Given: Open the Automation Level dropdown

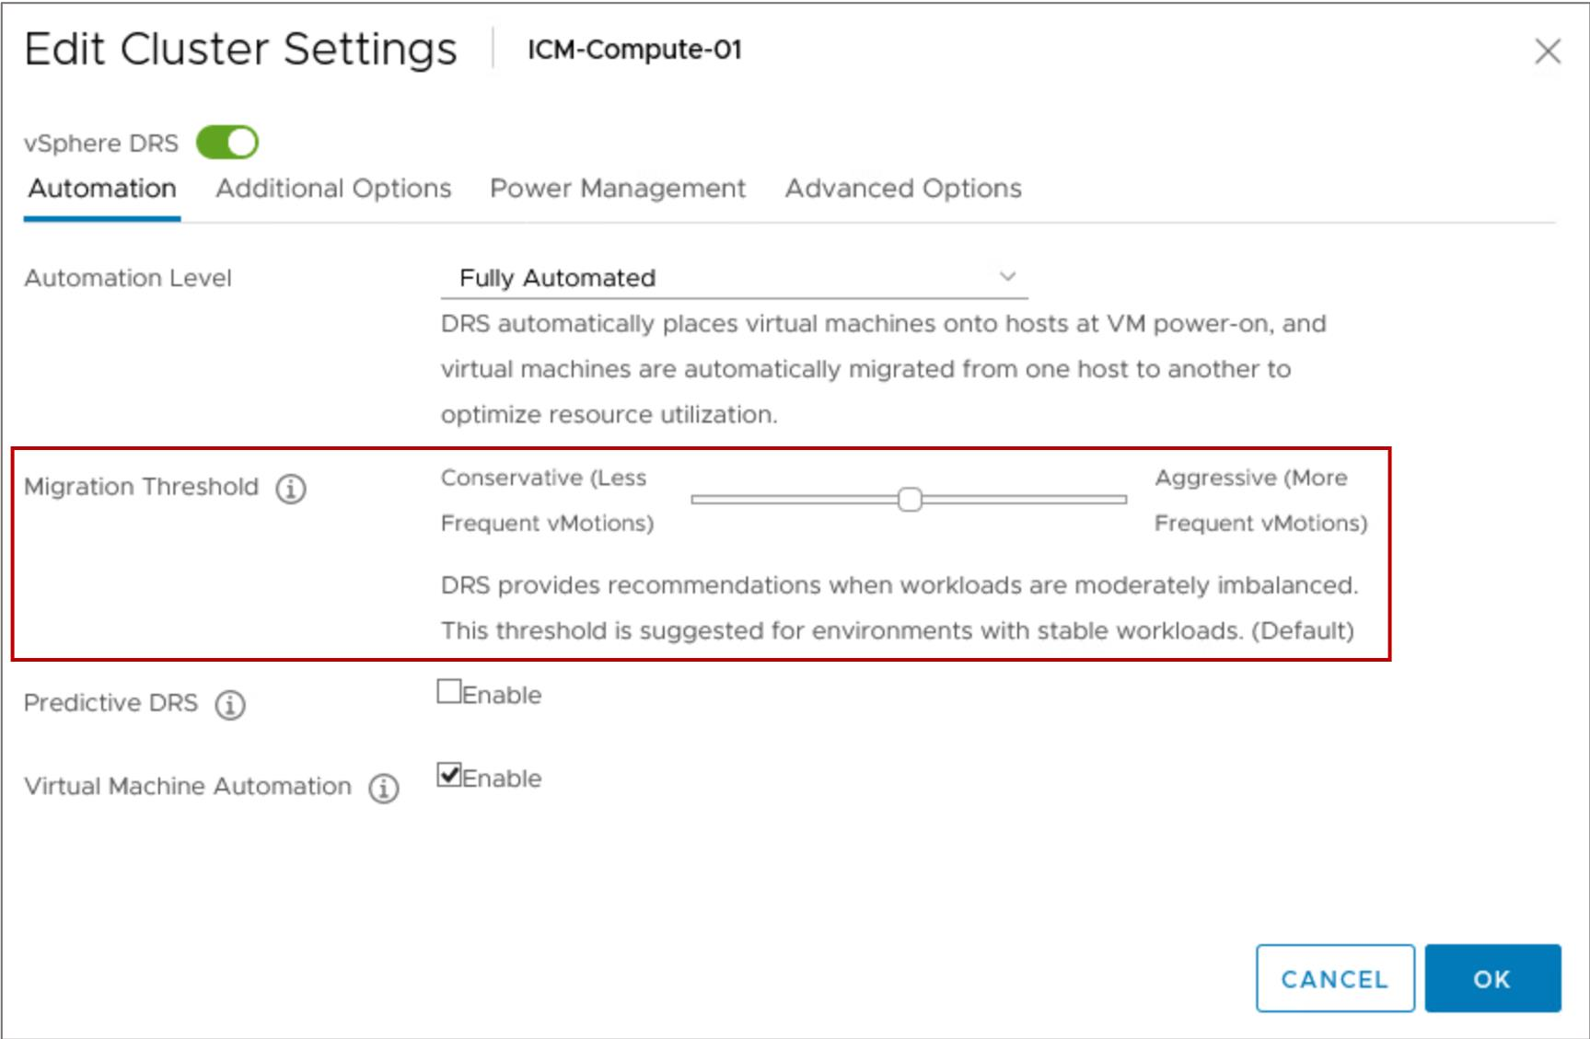Looking at the screenshot, I should [734, 278].
